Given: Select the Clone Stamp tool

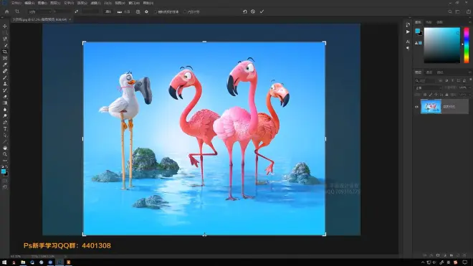Looking at the screenshot, I should point(5,84).
